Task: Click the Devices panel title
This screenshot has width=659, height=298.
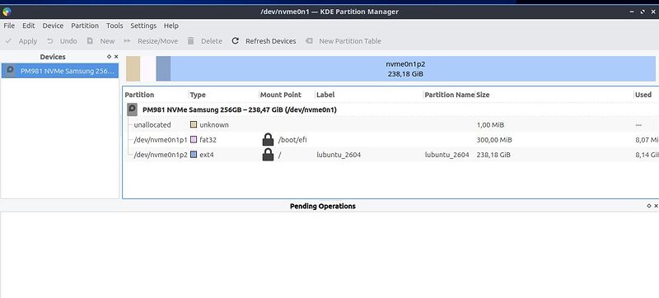Action: [x=53, y=57]
